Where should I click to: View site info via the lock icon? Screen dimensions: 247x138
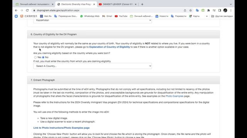click(x=34, y=10)
